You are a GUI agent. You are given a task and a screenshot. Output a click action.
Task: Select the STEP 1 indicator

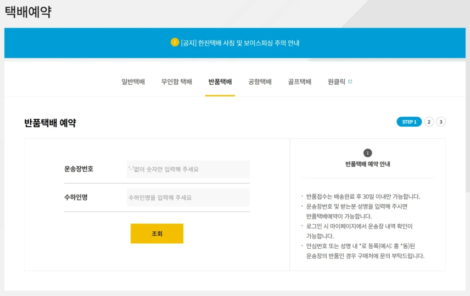[408, 121]
